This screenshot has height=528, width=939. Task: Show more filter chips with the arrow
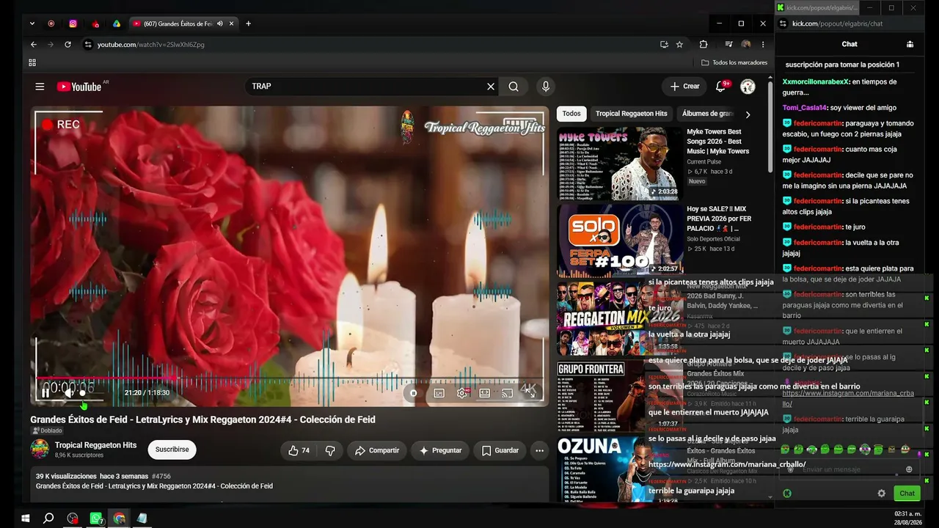tap(748, 114)
